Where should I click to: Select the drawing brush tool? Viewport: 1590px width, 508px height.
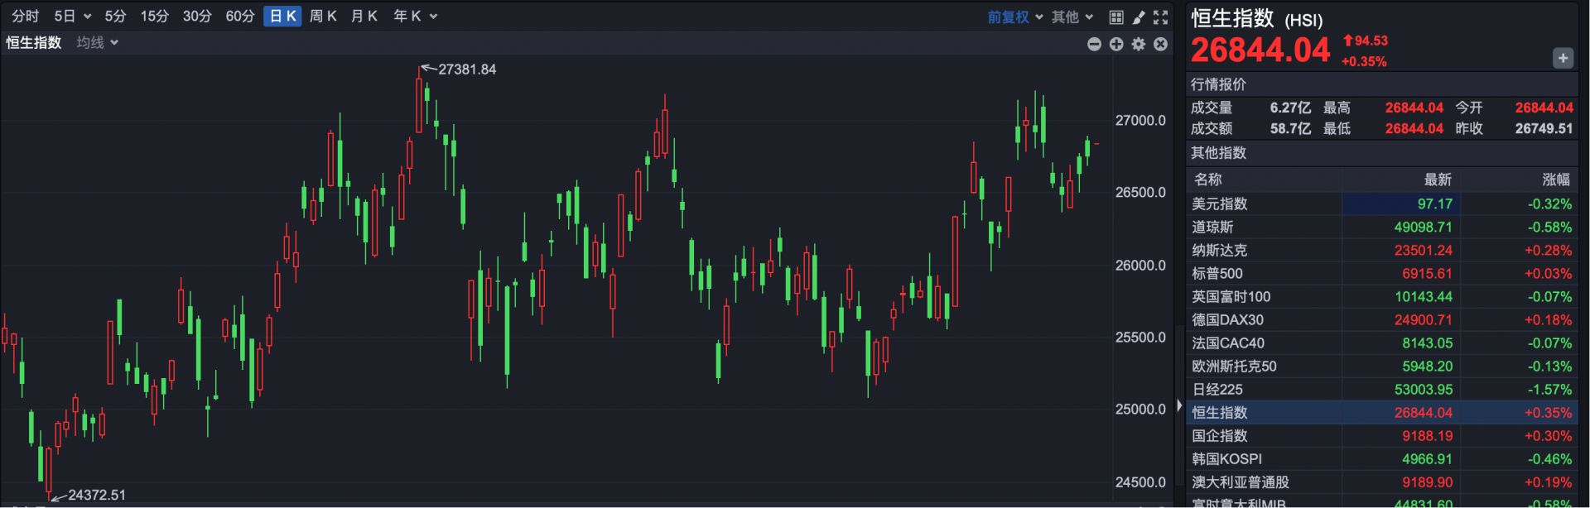tap(1139, 17)
